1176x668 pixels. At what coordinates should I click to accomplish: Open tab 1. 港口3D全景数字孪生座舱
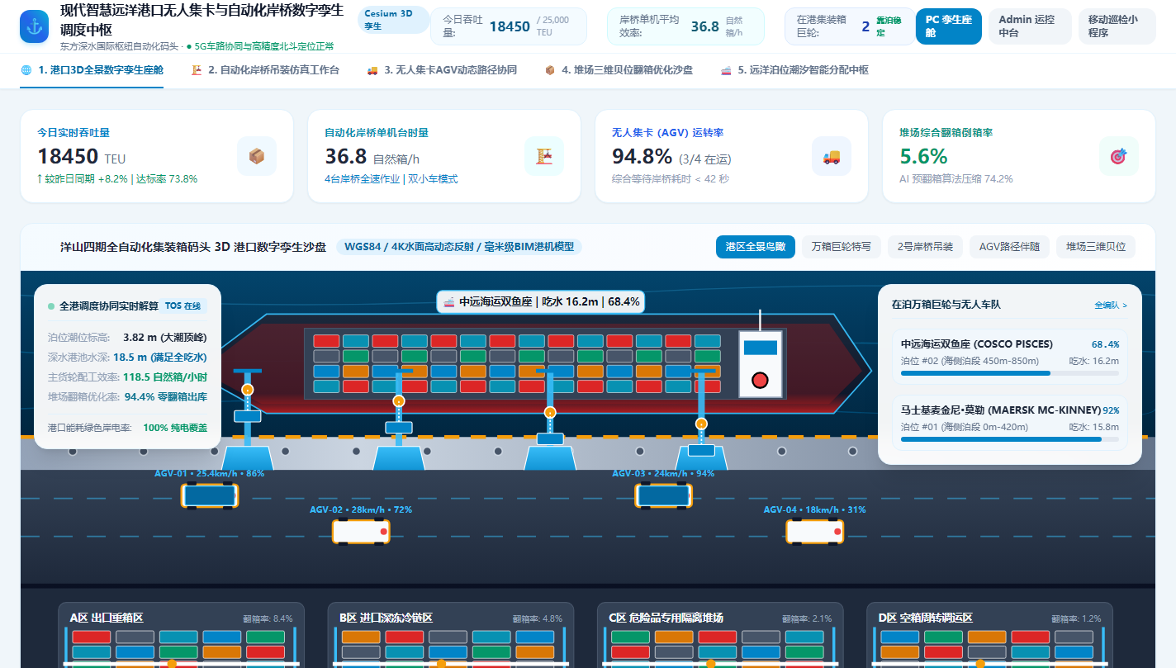[92, 70]
